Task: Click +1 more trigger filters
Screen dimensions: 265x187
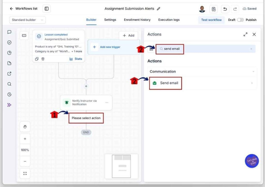Action: [77, 51]
